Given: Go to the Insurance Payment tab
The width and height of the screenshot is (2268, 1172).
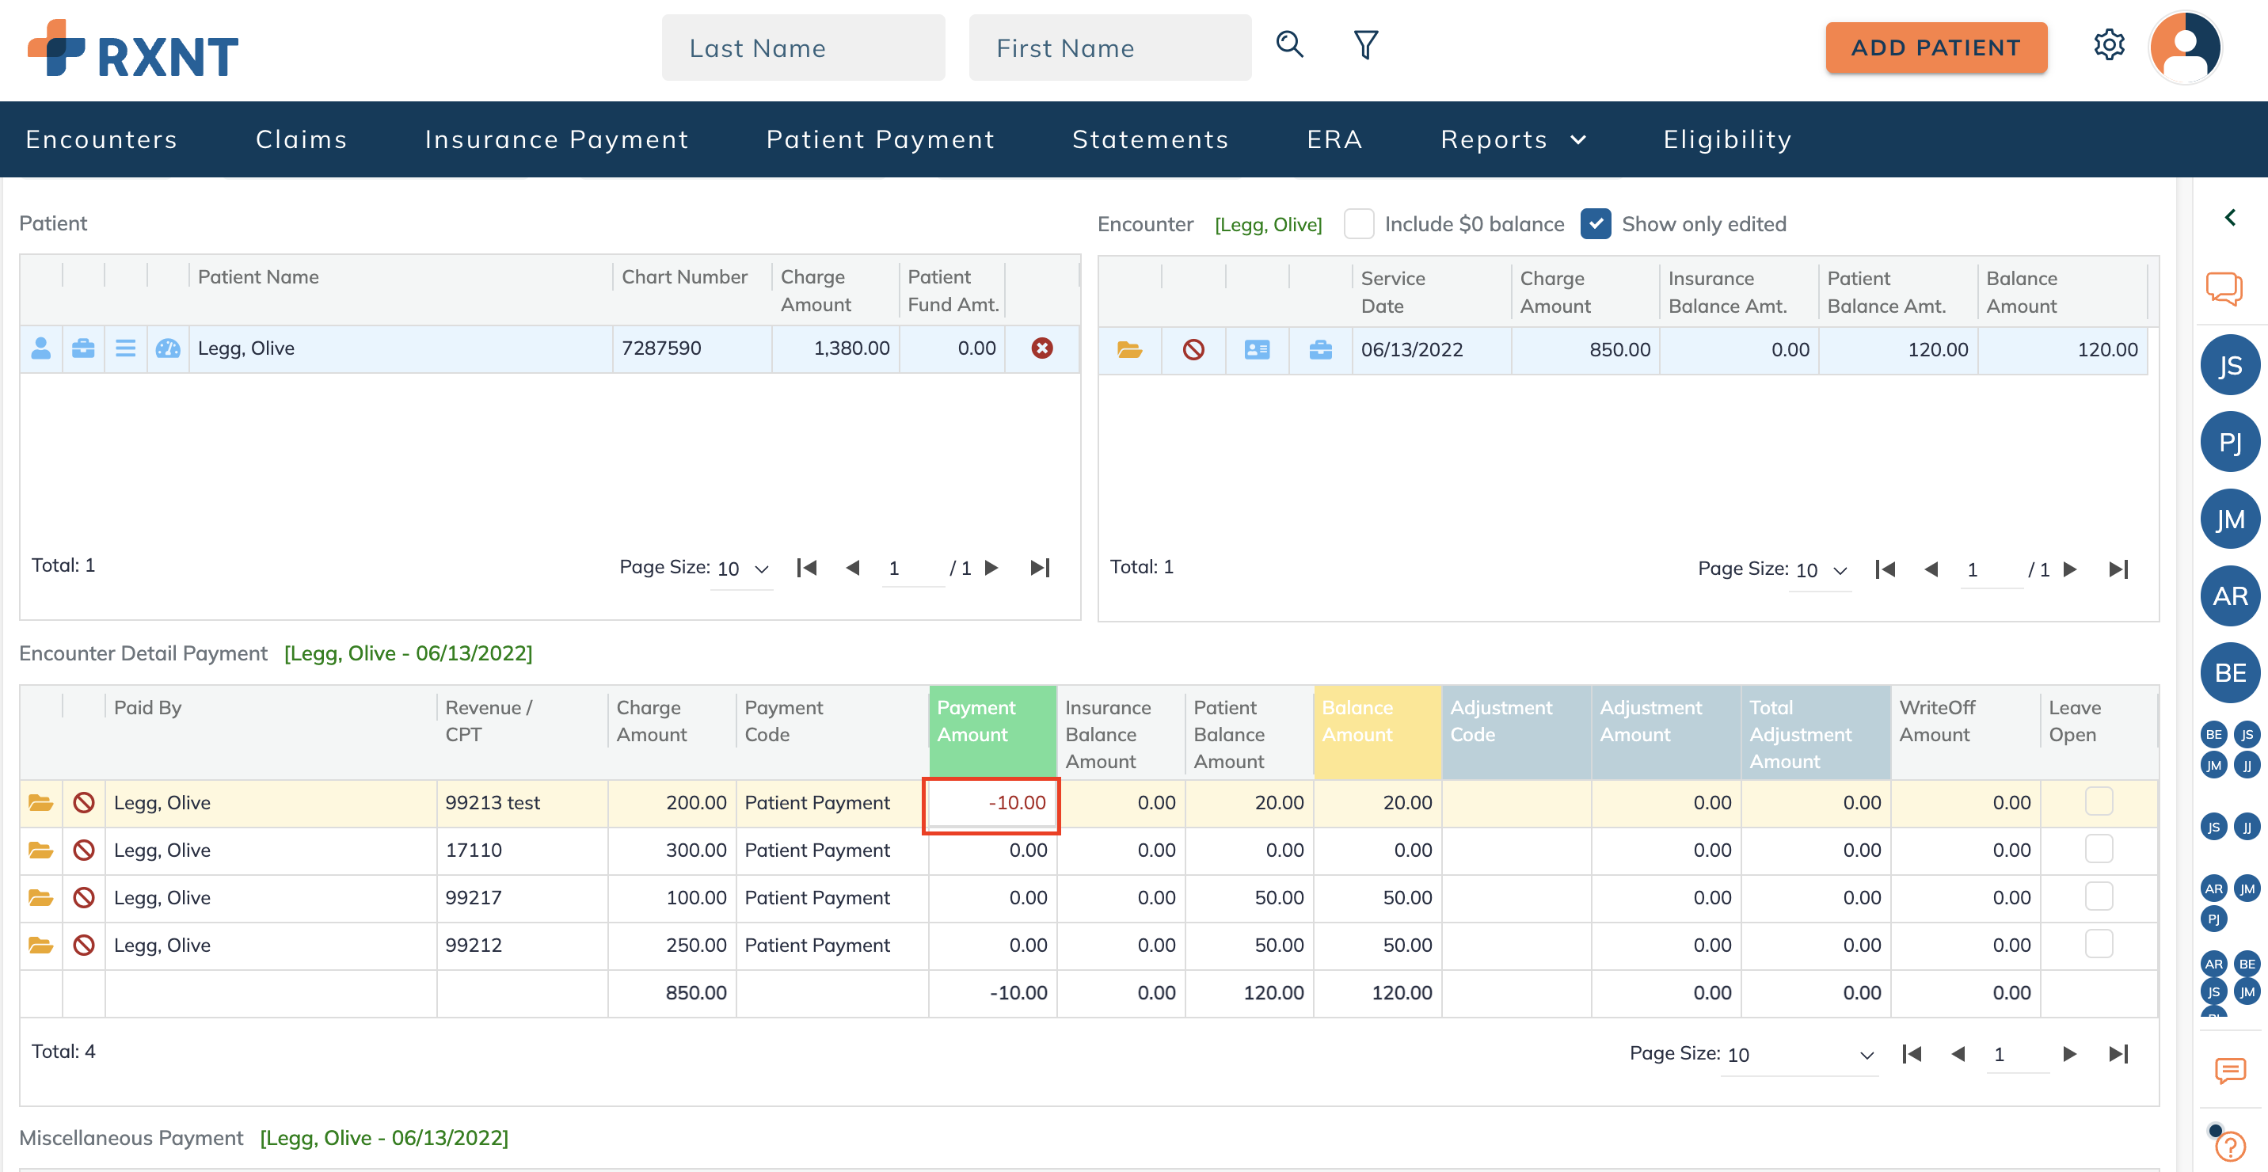Looking at the screenshot, I should (557, 140).
